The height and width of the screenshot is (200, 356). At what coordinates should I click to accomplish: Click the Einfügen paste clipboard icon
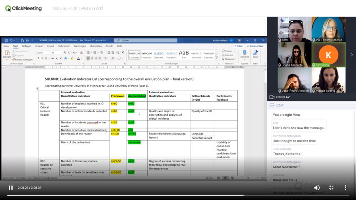click(7, 53)
